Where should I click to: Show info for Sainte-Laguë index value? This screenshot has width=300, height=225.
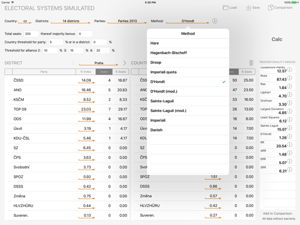tap(290, 128)
